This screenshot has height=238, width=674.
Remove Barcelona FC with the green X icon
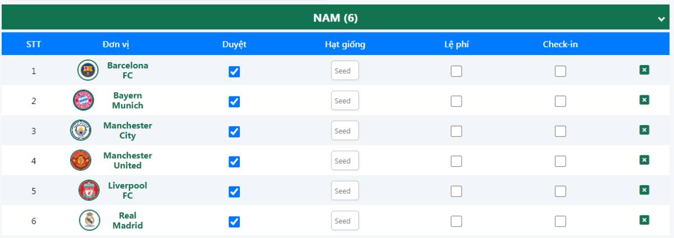tap(644, 70)
